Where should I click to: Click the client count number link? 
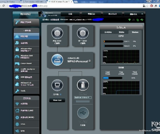tap(61, 94)
